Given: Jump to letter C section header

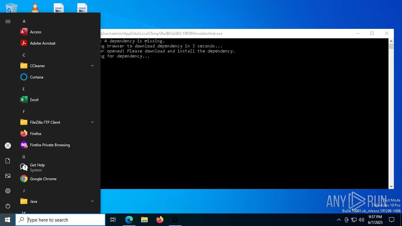Looking at the screenshot, I should 24,55.
